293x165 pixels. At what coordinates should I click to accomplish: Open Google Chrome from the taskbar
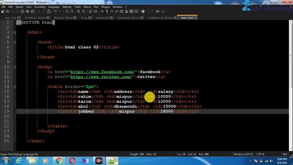[59, 161]
